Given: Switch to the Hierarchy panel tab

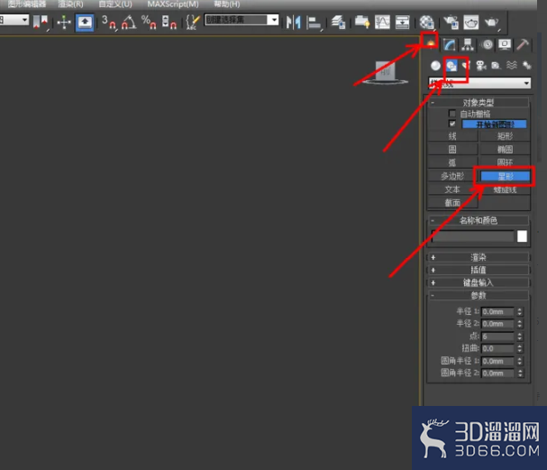Looking at the screenshot, I should tap(468, 45).
